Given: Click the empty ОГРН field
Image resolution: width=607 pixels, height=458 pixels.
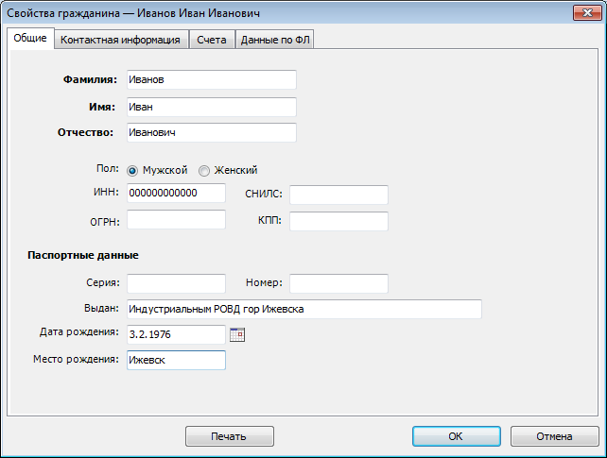Looking at the screenshot, I should coord(176,220).
